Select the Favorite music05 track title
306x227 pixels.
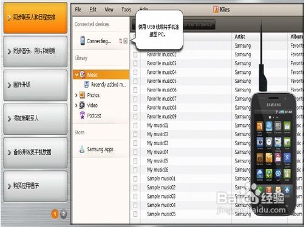[161, 81]
